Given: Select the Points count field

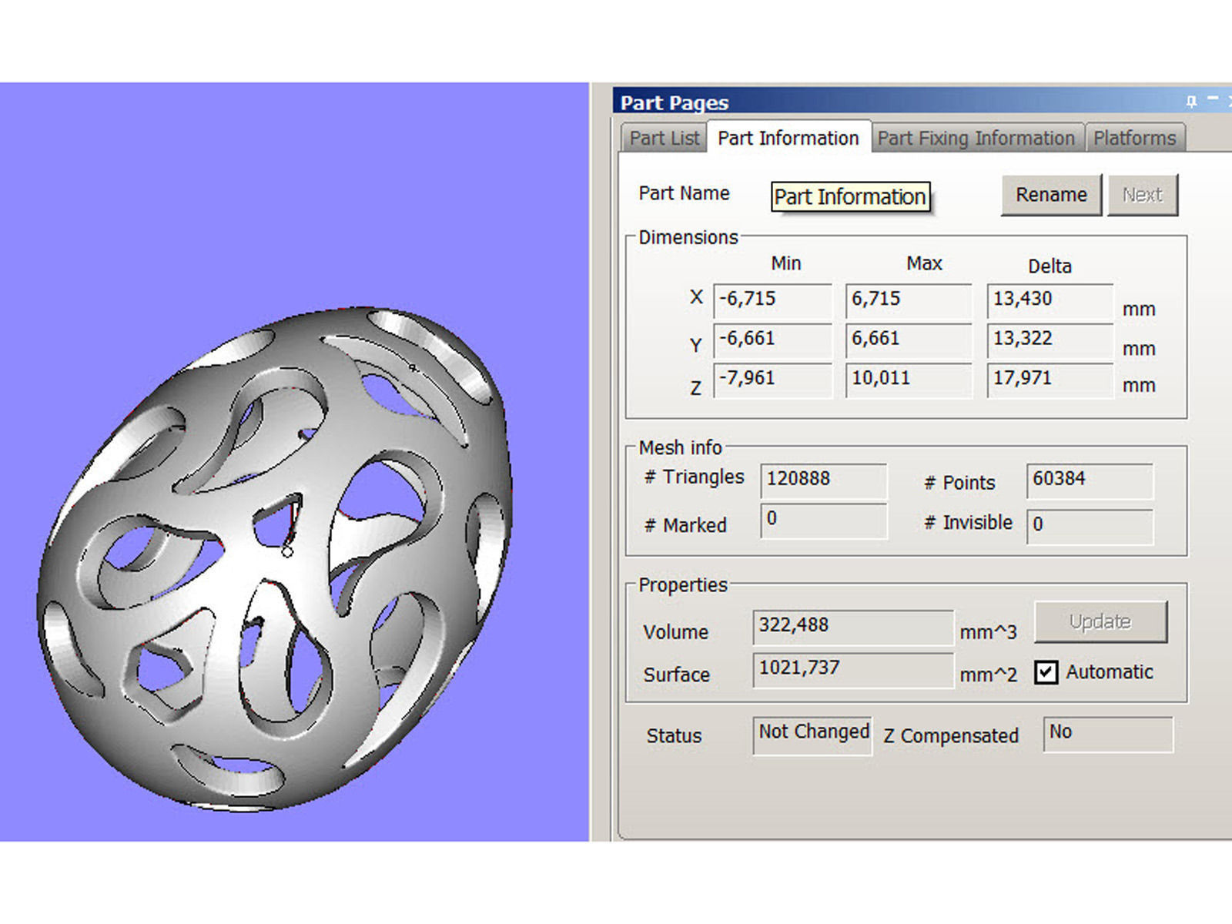Looking at the screenshot, I should [x=1088, y=479].
